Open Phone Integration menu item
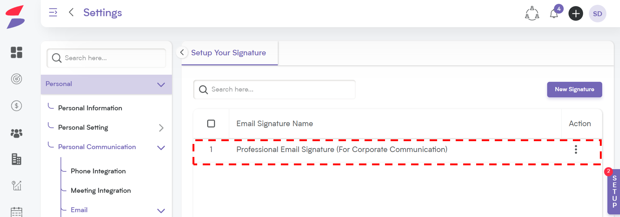This screenshot has width=620, height=217. [x=98, y=171]
